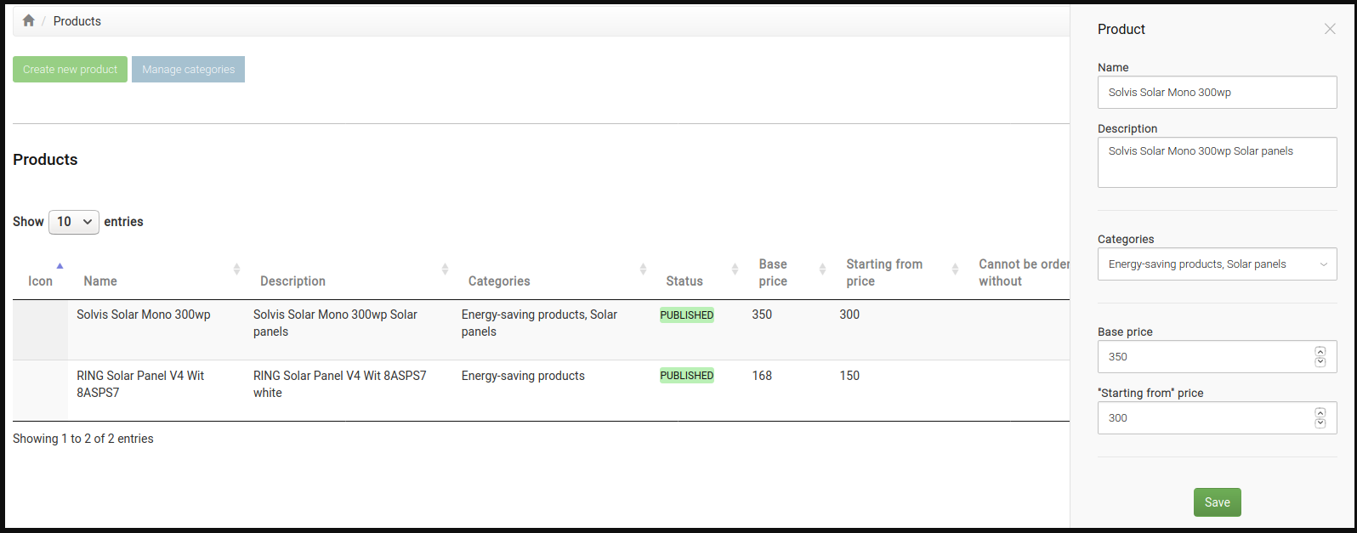
Task: Click 'Cannot be ordered without' column header
Action: pyautogui.click(x=1024, y=273)
